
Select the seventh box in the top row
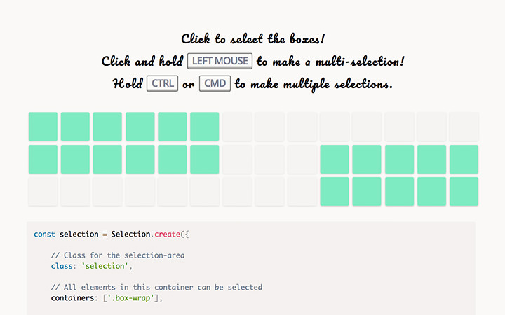pos(237,127)
